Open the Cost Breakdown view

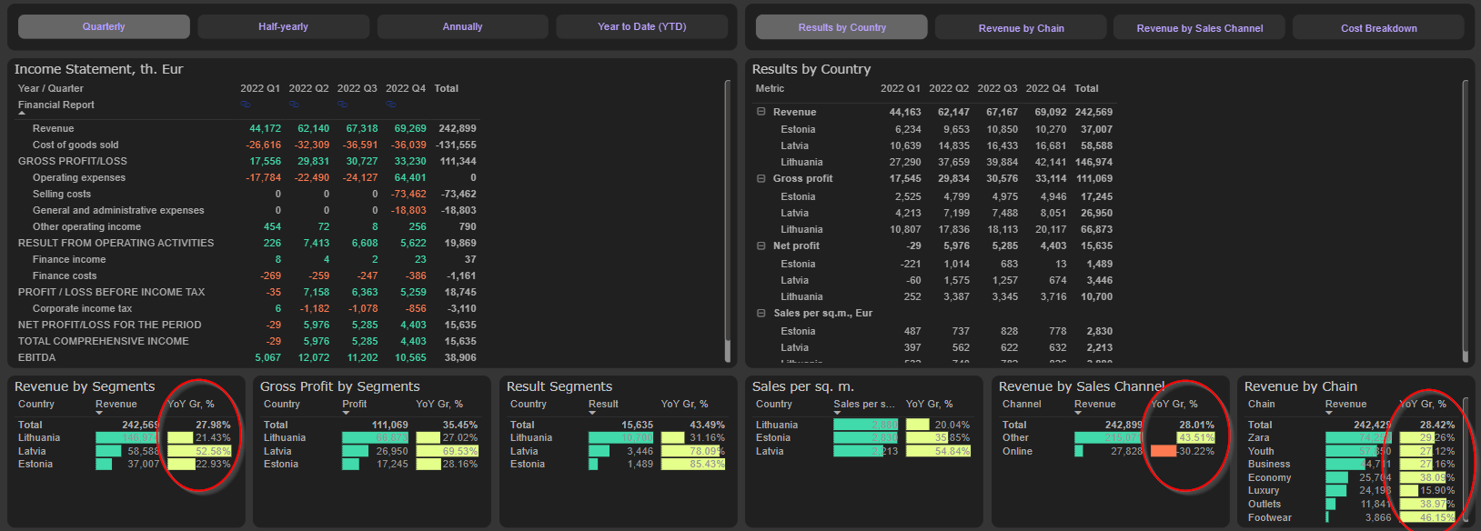1378,28
